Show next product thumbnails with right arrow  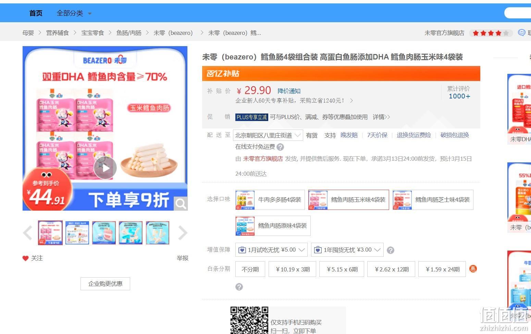coord(183,233)
